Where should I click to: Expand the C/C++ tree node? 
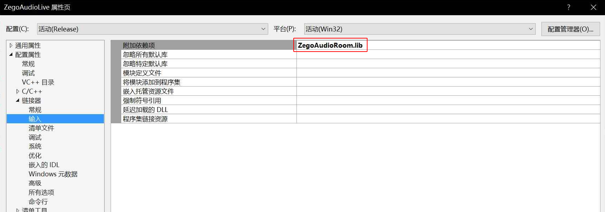click(x=18, y=91)
